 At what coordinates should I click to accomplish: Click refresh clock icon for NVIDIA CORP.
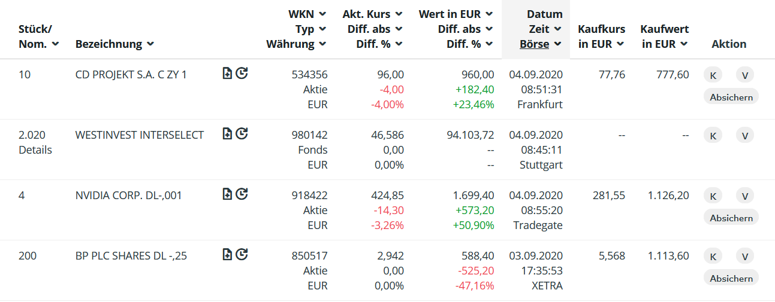coord(242,194)
